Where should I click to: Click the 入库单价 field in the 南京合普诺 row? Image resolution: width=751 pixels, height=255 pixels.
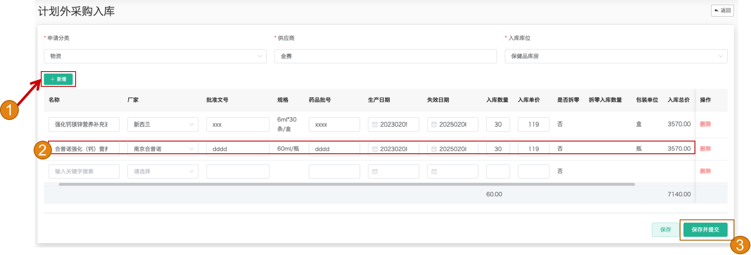coord(534,149)
